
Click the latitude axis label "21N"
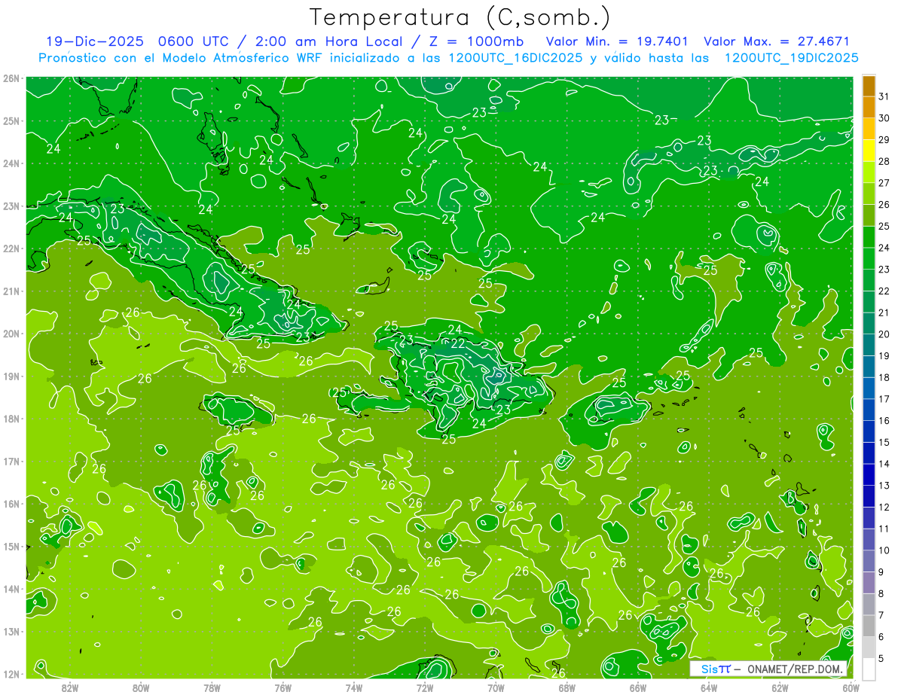(x=11, y=291)
